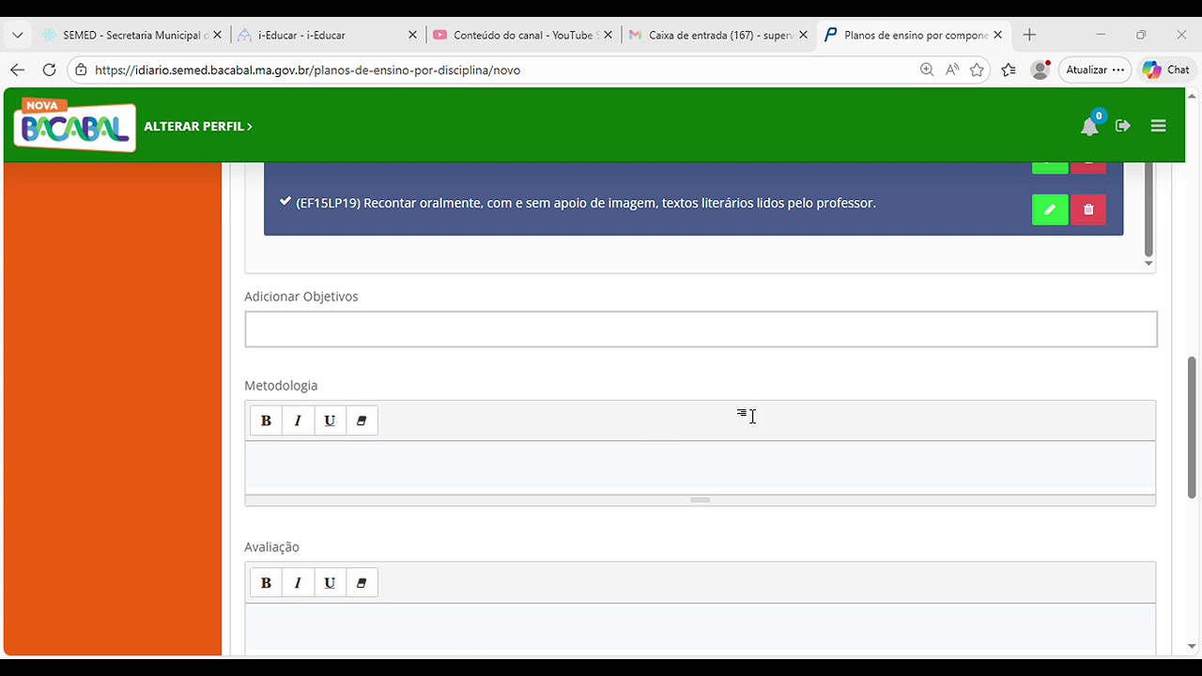Clear formatting in Metodologia editor

[362, 421]
